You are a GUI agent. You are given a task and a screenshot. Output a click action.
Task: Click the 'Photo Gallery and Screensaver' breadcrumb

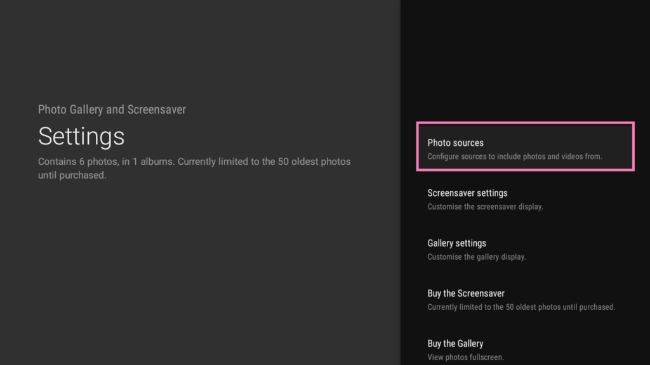coord(112,110)
